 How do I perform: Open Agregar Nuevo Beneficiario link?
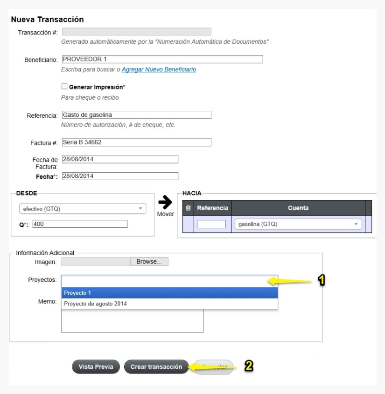(159, 69)
